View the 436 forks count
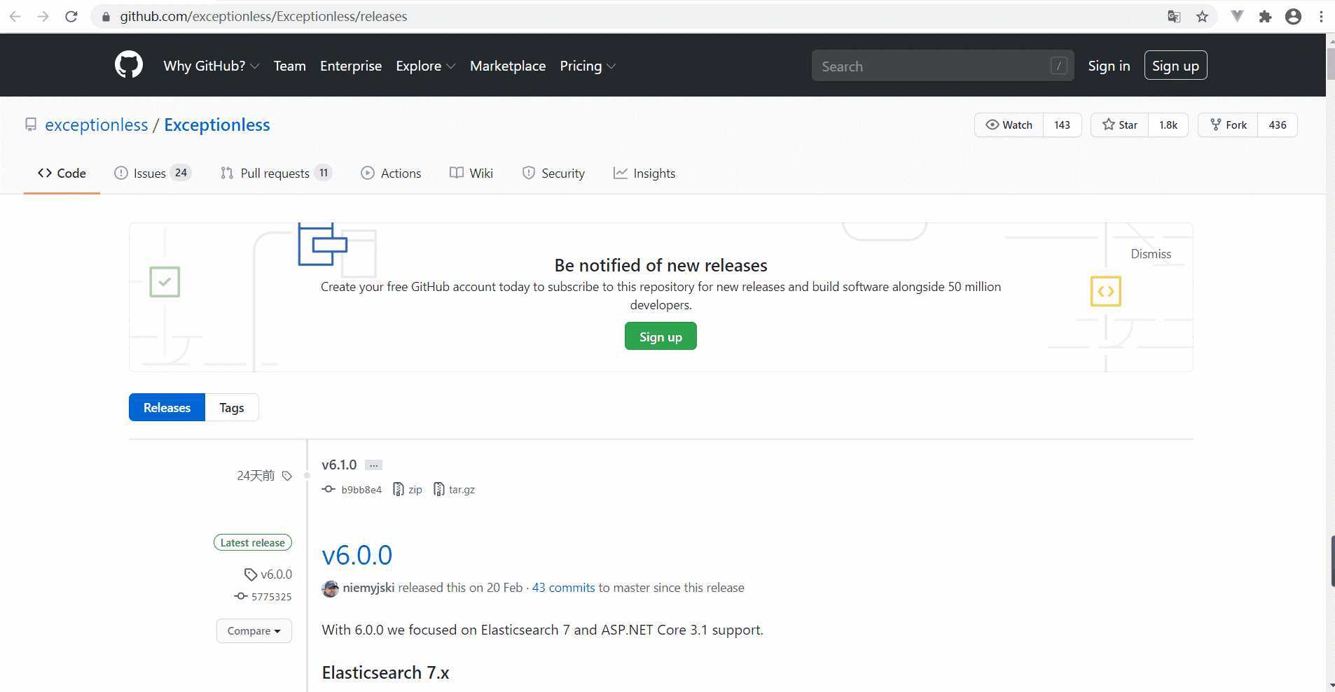The width and height of the screenshot is (1335, 692). 1278,125
